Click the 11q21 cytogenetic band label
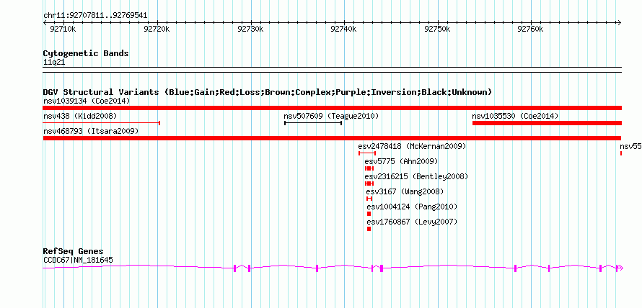Screen dimensions: 642x308 [54, 63]
